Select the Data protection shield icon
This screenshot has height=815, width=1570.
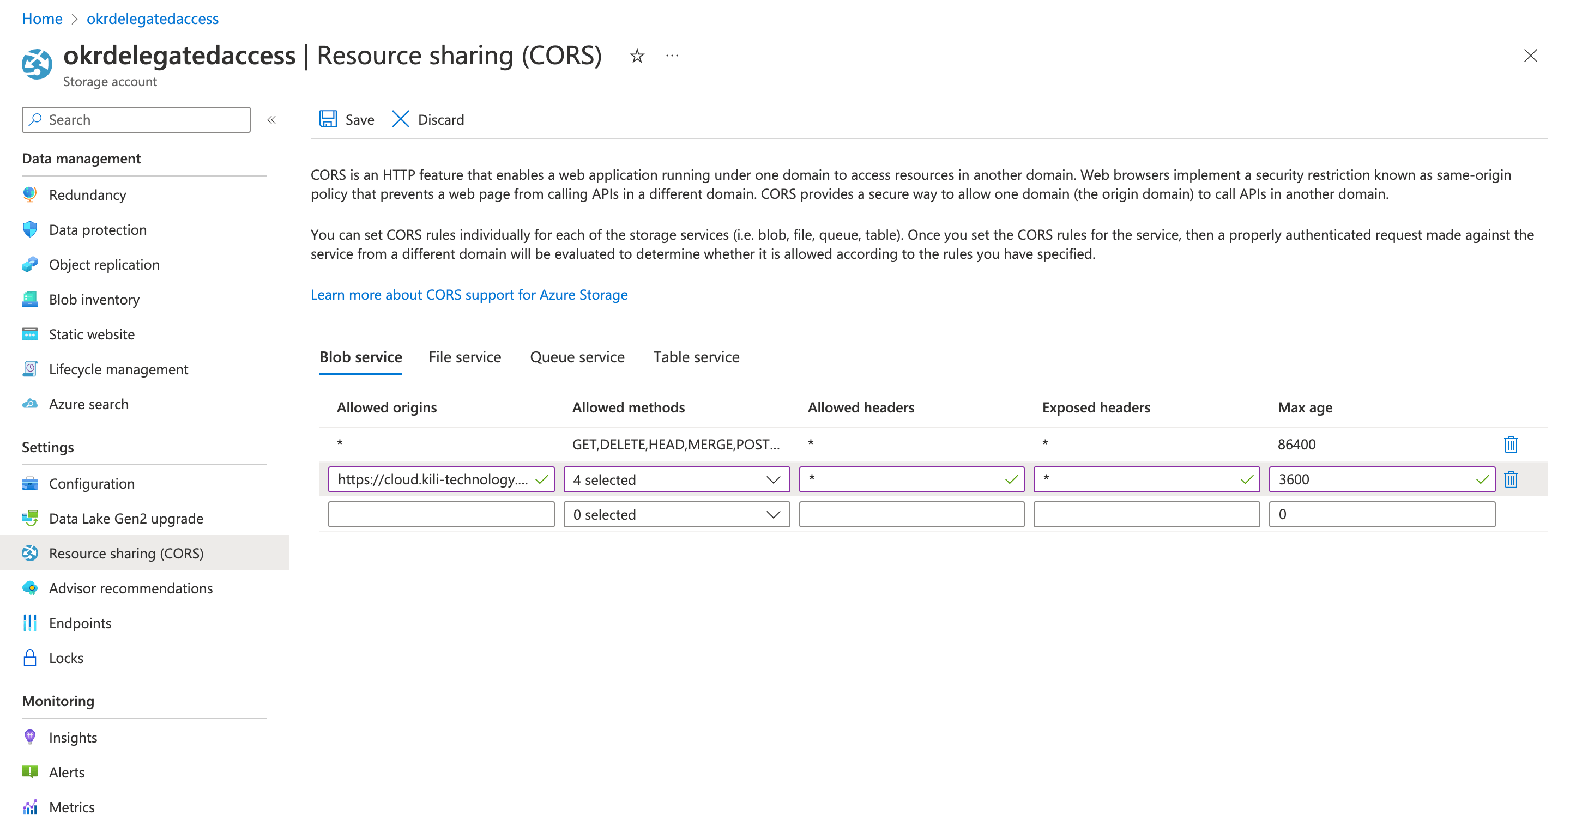(x=29, y=230)
